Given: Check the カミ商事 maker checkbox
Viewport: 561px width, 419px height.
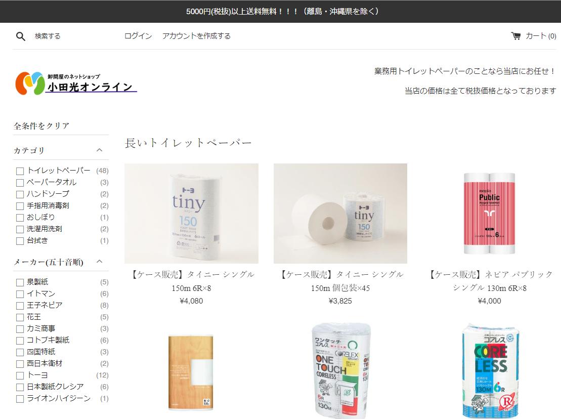Looking at the screenshot, I should 20,329.
